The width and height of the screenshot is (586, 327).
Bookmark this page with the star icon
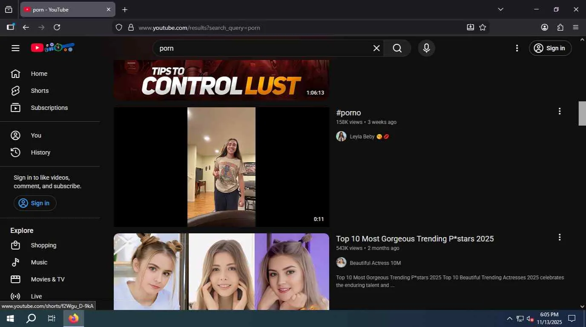(483, 27)
